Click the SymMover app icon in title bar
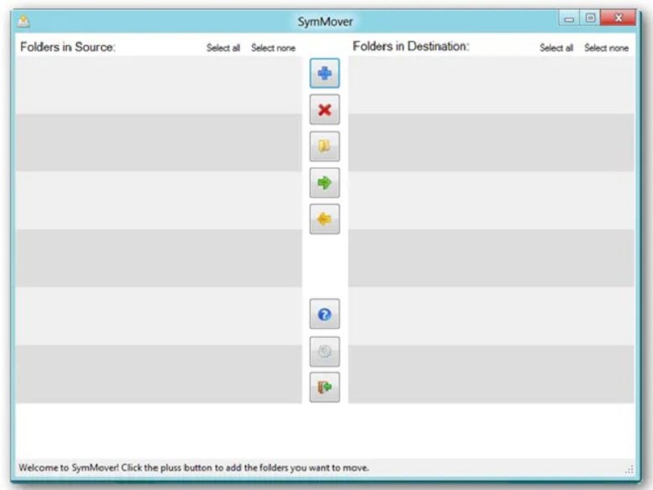653x490 pixels. 24,22
